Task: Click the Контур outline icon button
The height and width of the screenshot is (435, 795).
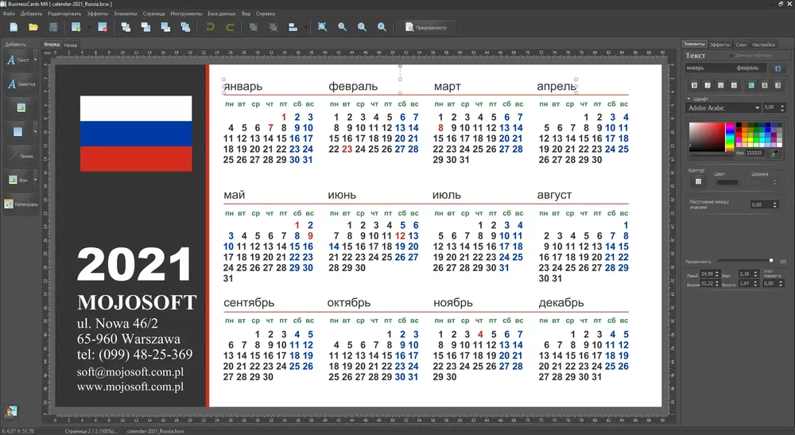Action: (x=698, y=181)
